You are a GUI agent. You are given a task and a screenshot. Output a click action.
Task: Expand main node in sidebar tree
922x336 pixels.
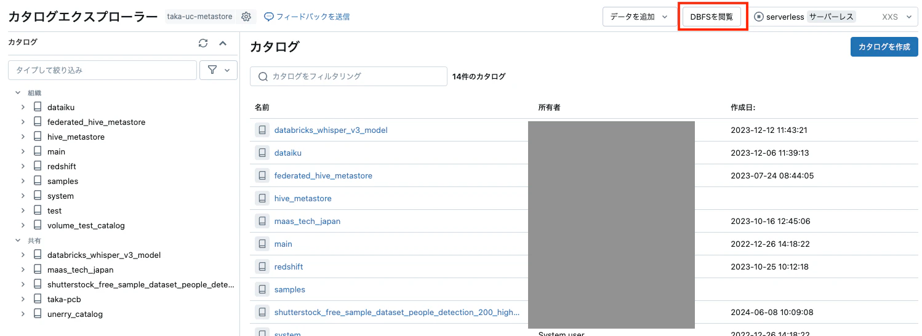coord(23,151)
